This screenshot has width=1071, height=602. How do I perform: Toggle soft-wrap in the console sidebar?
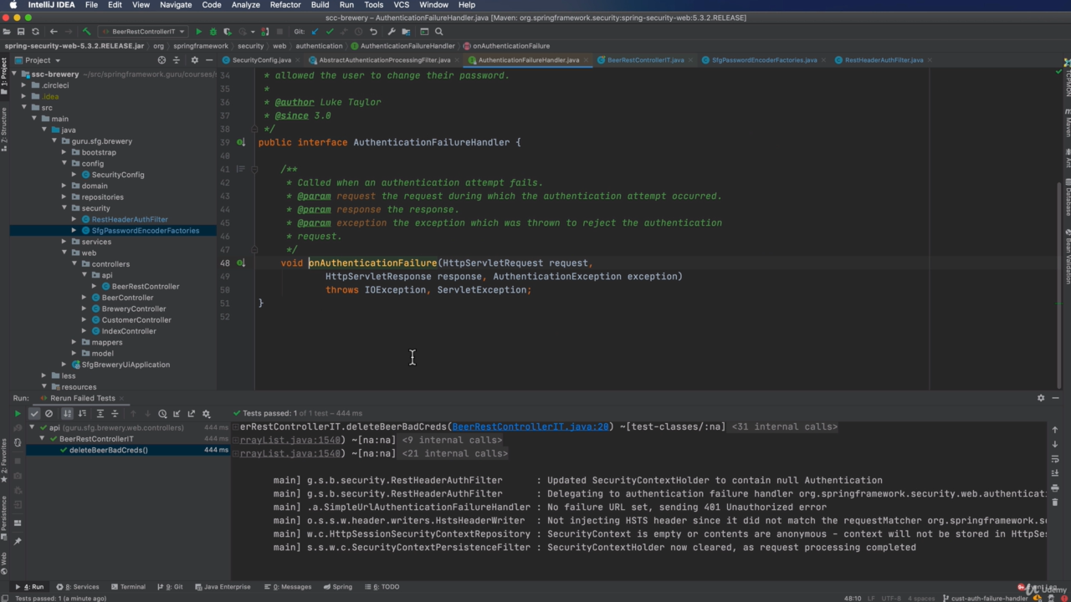pos(1054,459)
